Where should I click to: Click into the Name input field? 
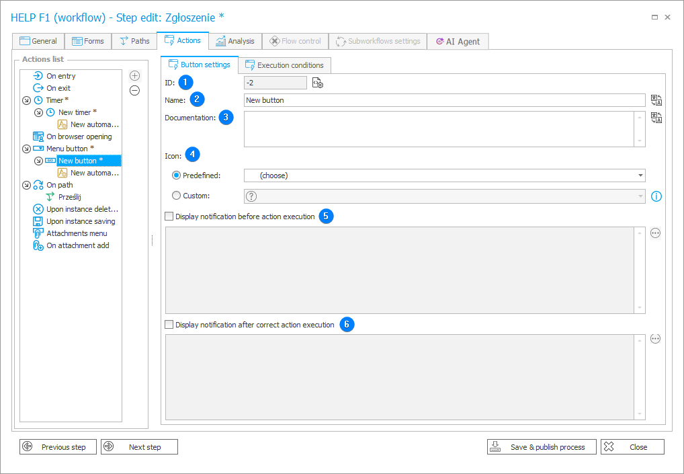tap(443, 100)
